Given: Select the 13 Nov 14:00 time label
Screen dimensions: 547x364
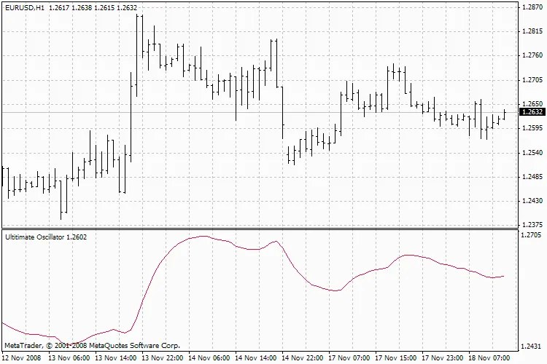Looking at the screenshot, I should tap(117, 358).
